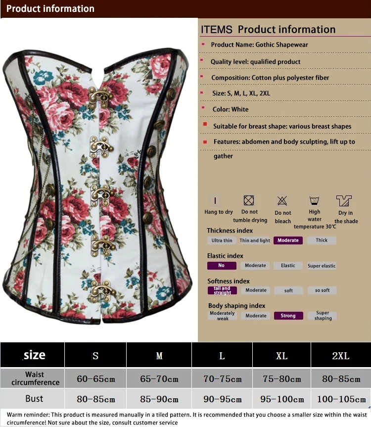Select the Do not bleach icon

pyautogui.click(x=282, y=201)
